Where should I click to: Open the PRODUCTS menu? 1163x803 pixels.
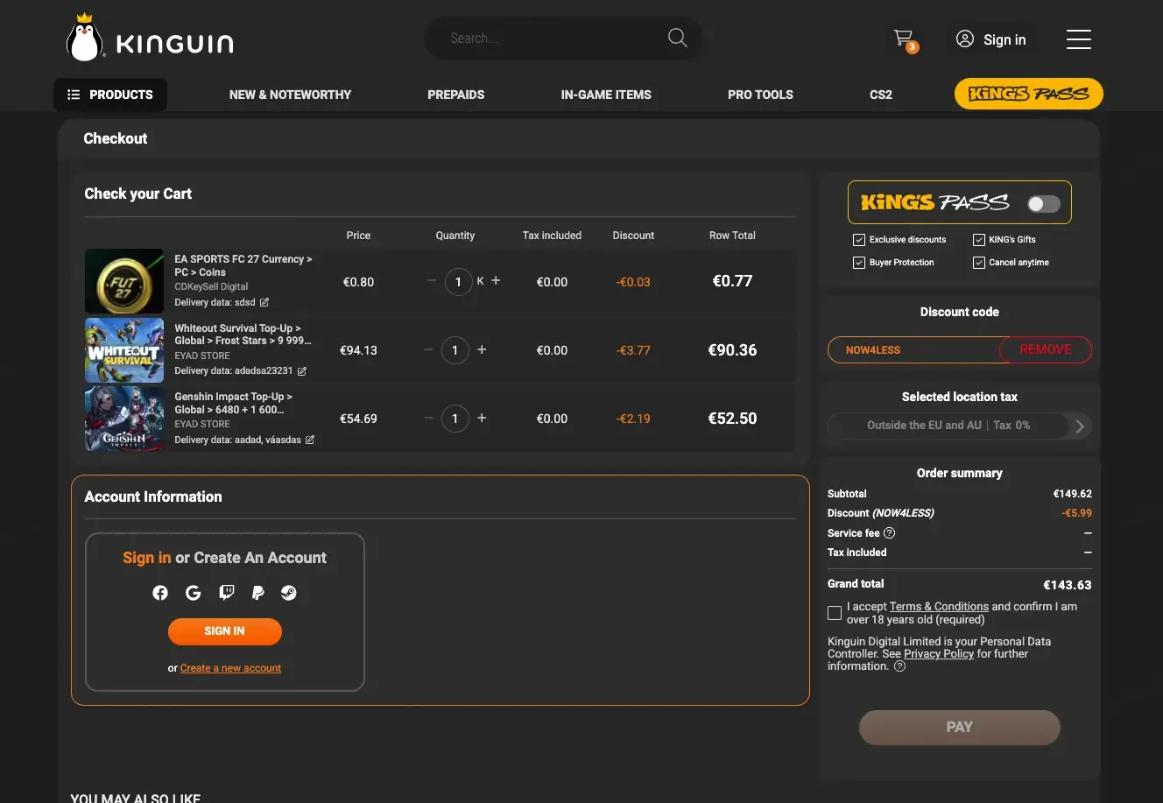(x=110, y=95)
